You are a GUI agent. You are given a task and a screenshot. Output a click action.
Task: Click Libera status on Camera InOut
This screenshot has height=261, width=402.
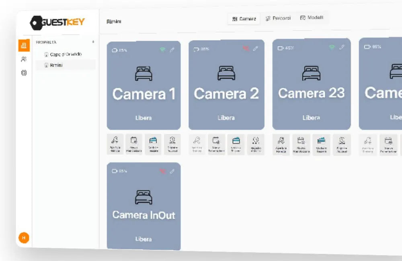[x=144, y=239]
